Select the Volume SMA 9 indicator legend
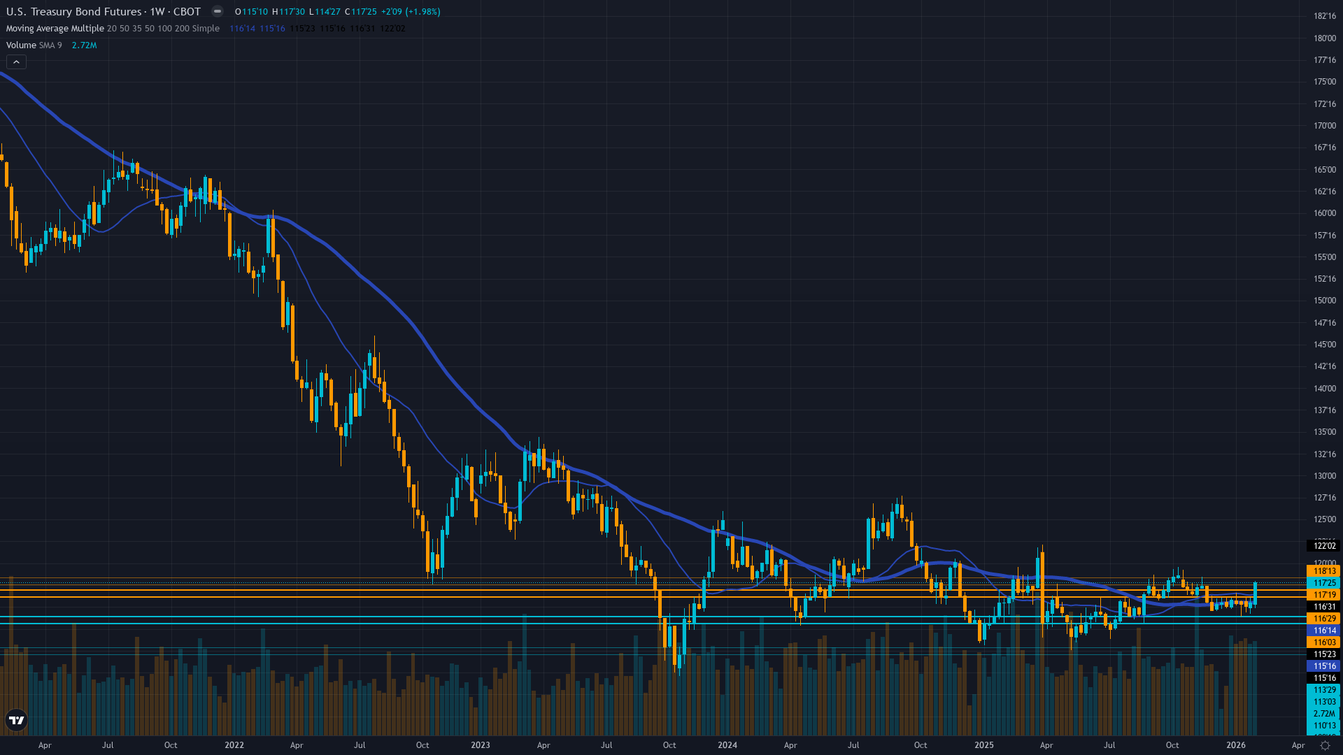The image size is (1343, 755). [x=34, y=45]
